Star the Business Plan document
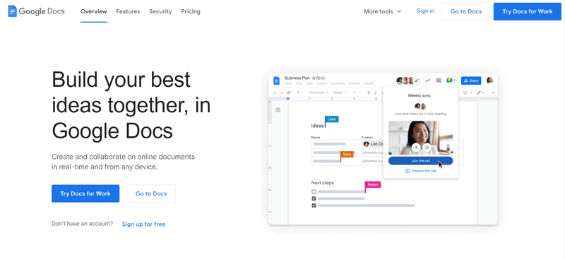The width and height of the screenshot is (565, 259). 314,78
